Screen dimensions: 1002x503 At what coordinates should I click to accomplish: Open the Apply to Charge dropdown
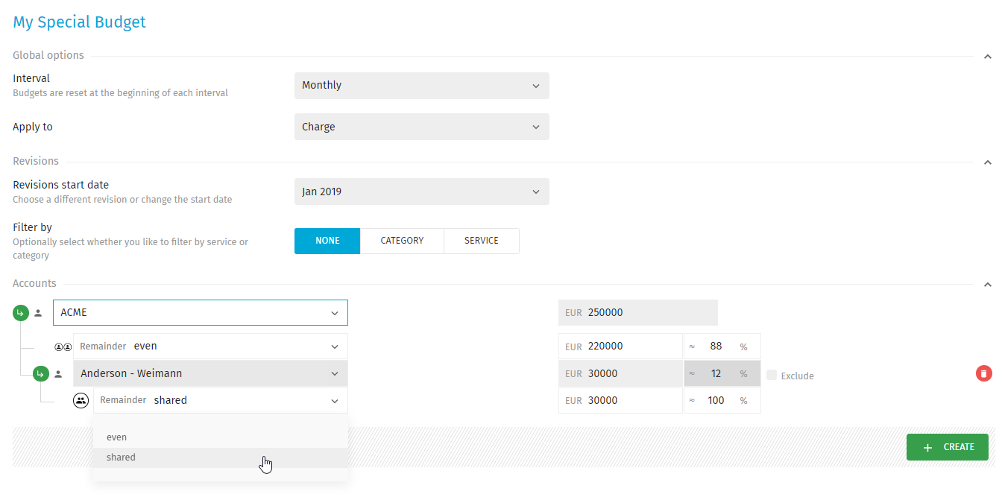coord(422,127)
